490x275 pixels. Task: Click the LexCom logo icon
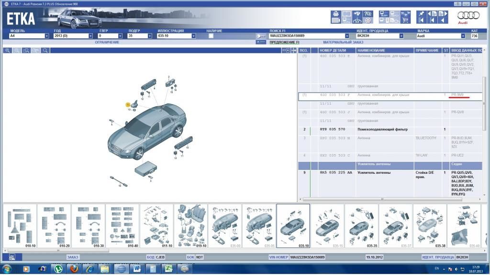point(12,257)
